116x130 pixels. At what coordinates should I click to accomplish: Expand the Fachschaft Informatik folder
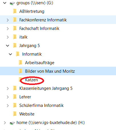(8, 29)
